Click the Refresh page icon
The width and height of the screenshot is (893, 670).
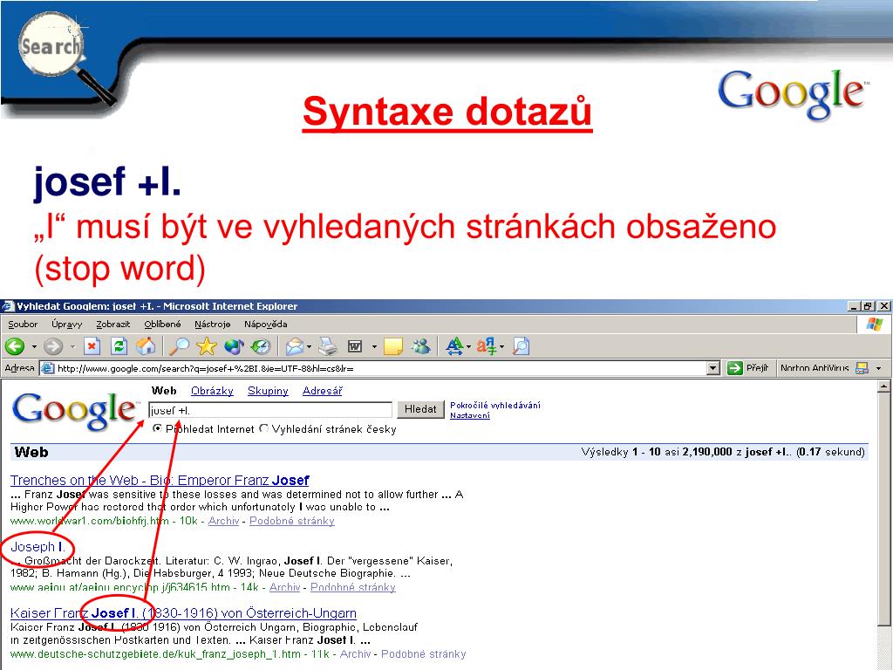[119, 345]
